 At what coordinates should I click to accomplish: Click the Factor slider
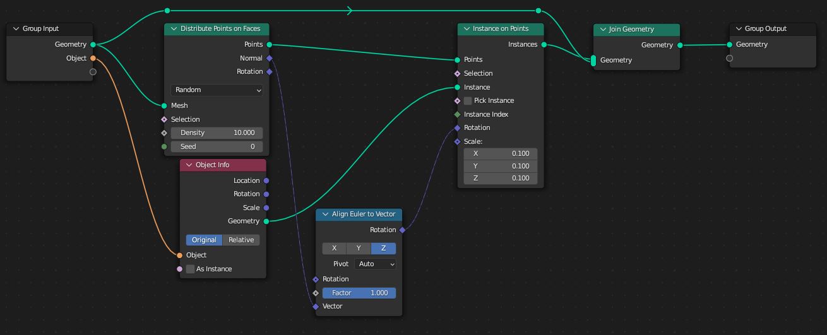click(359, 293)
